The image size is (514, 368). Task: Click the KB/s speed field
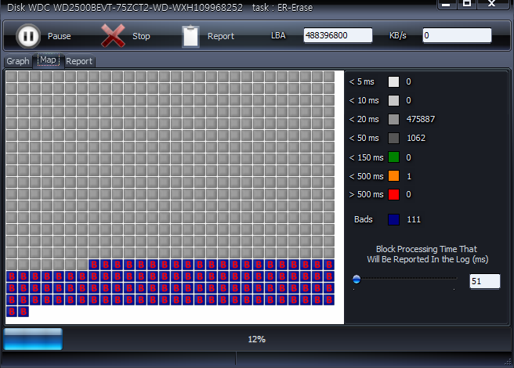point(457,35)
